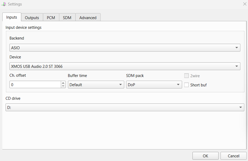Click the Cancel button
Image resolution: width=248 pixels, height=161 pixels.
click(x=233, y=156)
